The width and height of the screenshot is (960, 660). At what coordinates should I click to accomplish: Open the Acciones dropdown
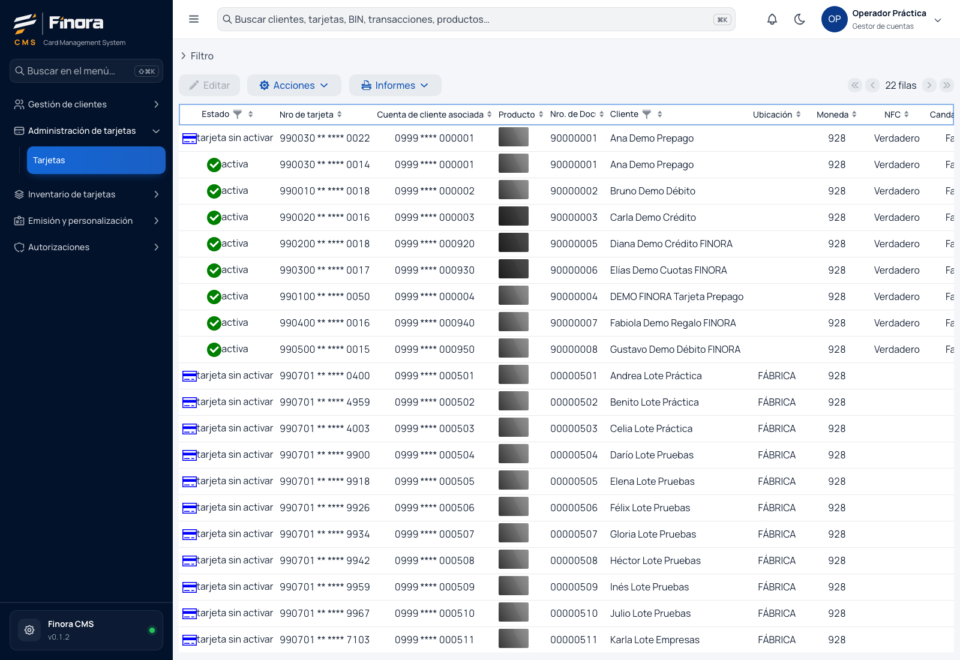click(294, 85)
